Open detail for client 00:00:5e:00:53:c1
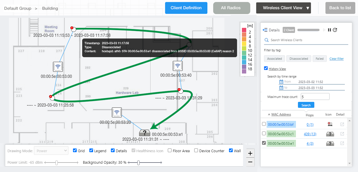Viewport: 358px width, 172px height. click(342, 134)
